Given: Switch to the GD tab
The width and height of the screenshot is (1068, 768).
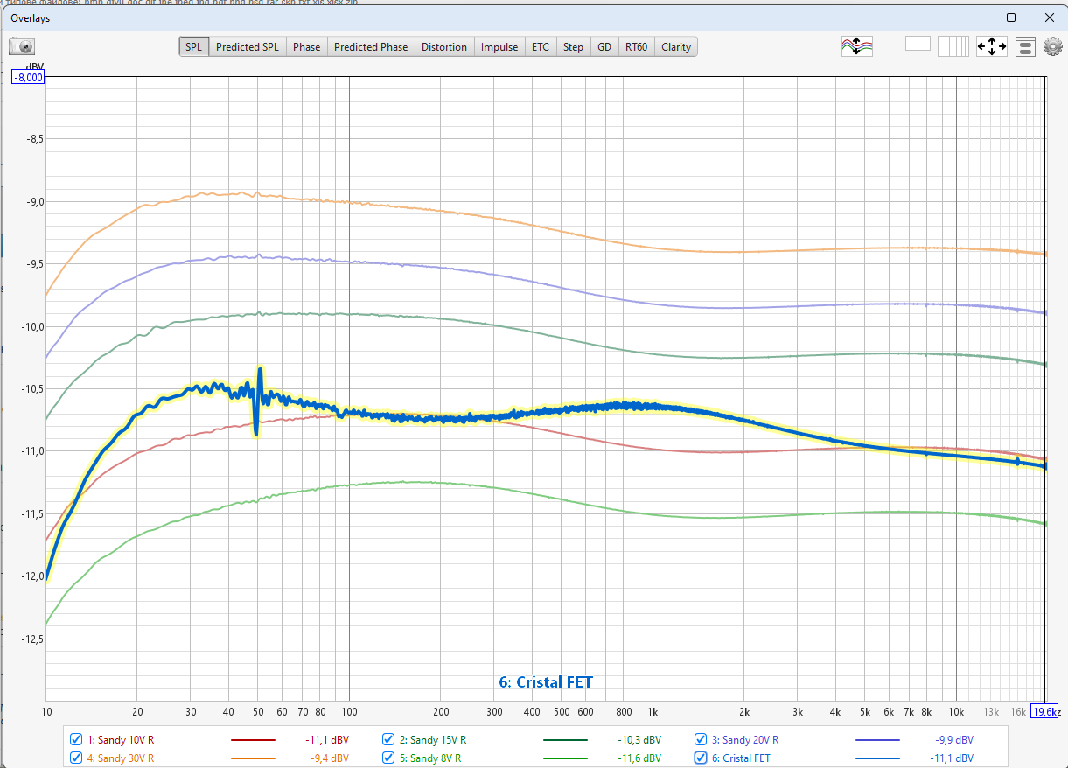Looking at the screenshot, I should coord(604,47).
